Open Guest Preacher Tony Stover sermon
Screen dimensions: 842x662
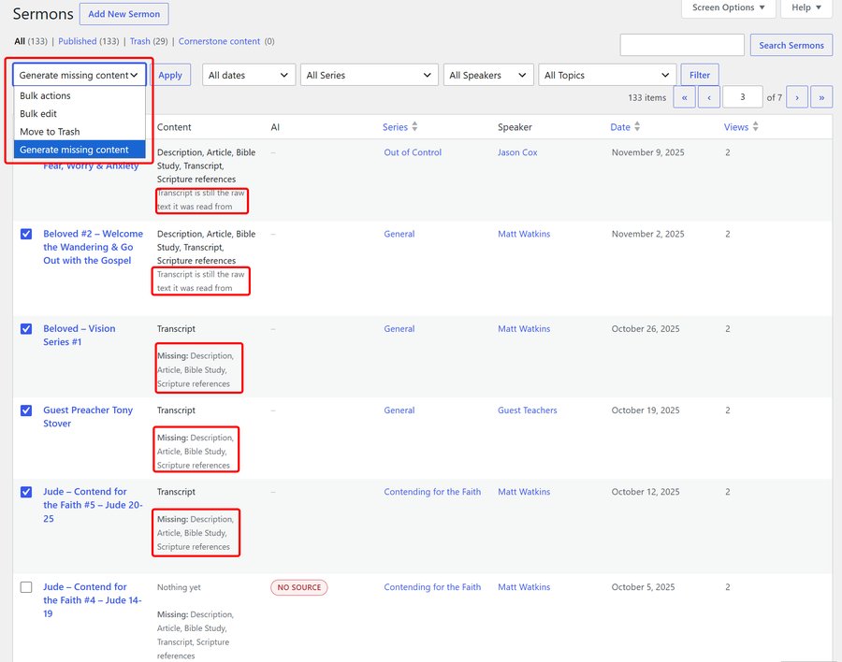(88, 417)
